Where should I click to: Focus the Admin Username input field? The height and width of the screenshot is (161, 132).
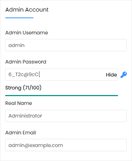click(66, 45)
